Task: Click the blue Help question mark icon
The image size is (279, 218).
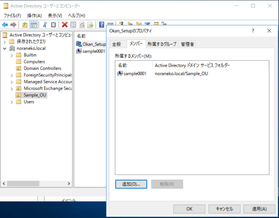Action: coord(102,25)
